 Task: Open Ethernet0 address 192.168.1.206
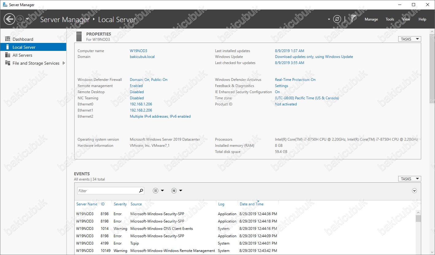(x=141, y=104)
